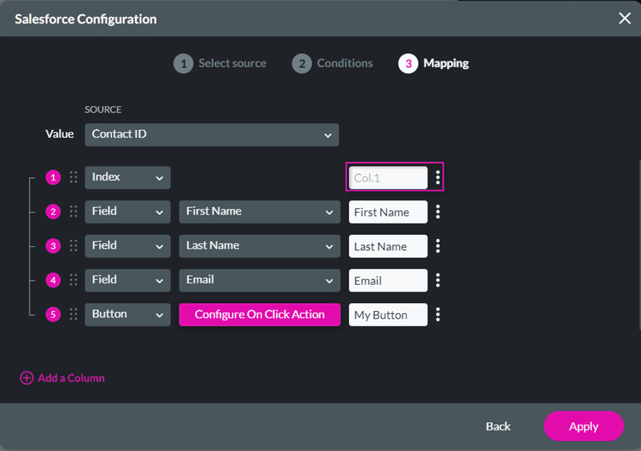Apply the mapping configuration

tap(583, 426)
